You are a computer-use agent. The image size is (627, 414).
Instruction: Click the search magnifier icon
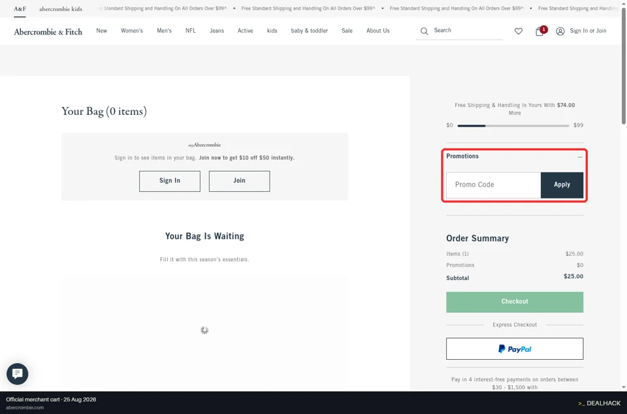click(425, 31)
